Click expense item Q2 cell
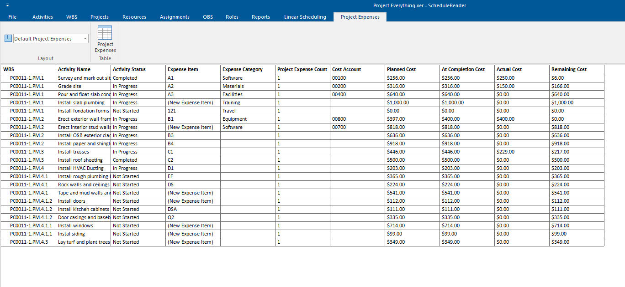 pos(193,217)
